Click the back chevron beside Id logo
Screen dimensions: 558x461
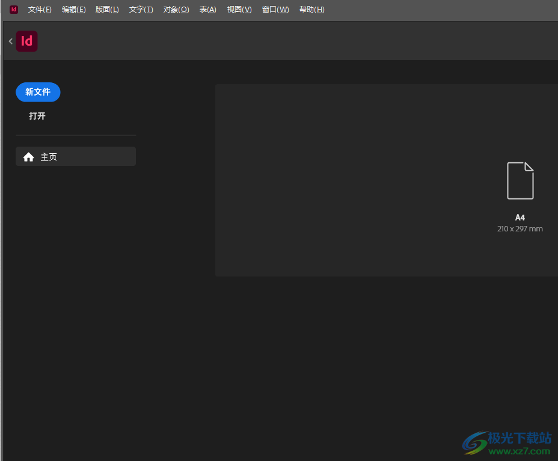[x=11, y=41]
